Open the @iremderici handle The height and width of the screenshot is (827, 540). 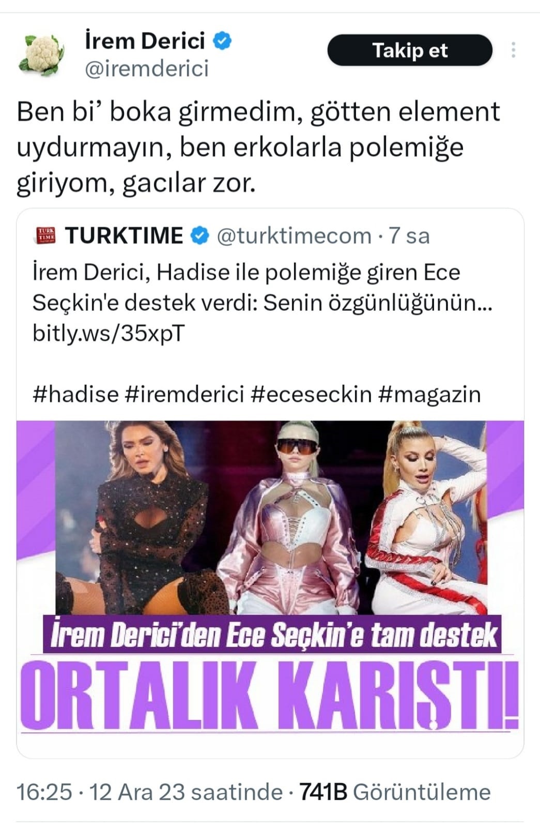tap(147, 69)
